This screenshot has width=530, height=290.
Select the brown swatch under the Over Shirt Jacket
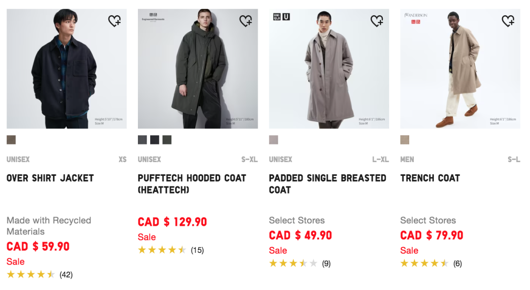(11, 140)
